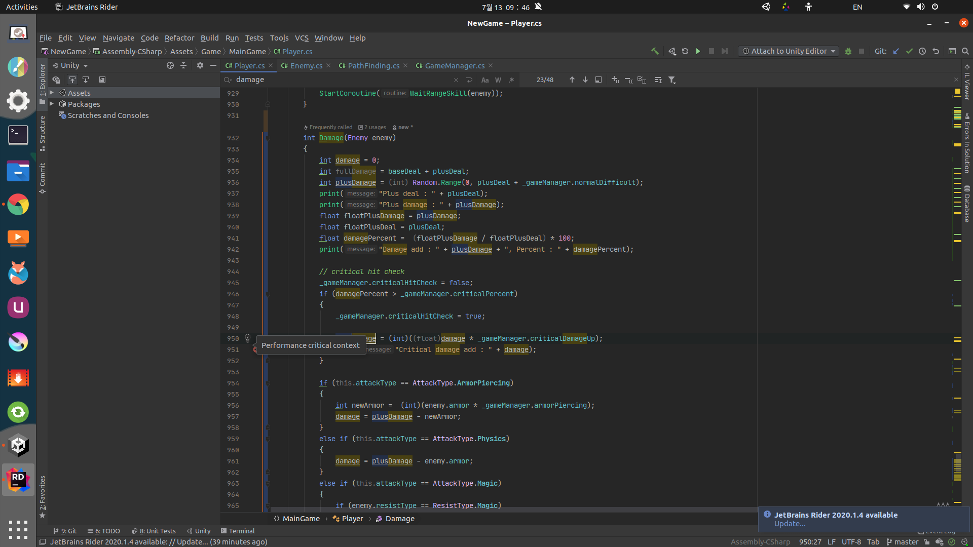Collapse the else-if Magic block at line 963
973x547 pixels.
pyautogui.click(x=268, y=483)
